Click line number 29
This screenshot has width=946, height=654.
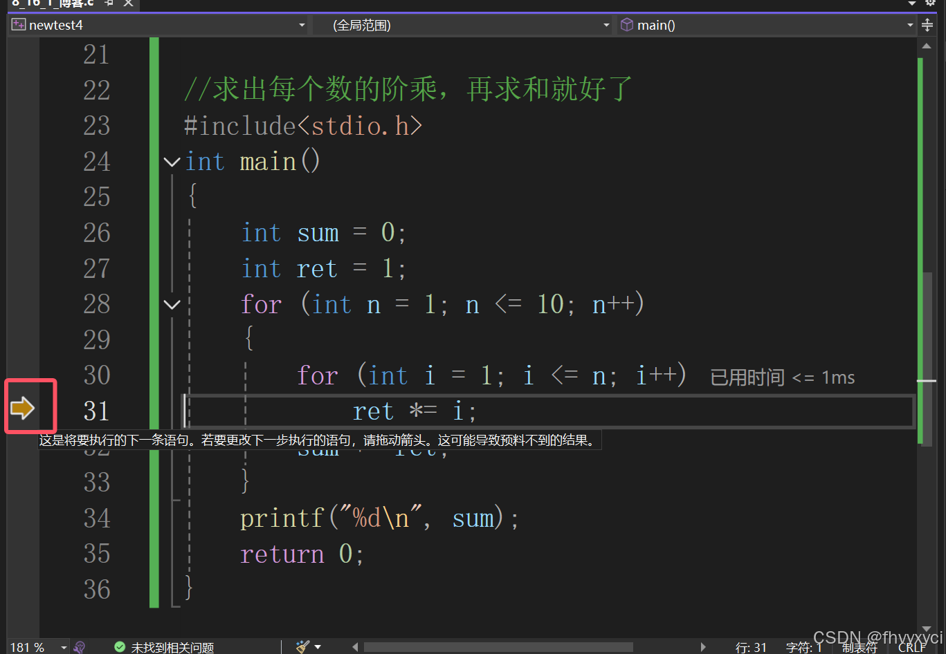96,339
